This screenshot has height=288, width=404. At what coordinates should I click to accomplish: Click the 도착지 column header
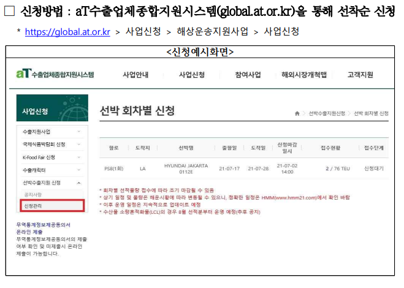click(143, 148)
